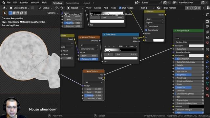Image resolution: width=210 pixels, height=118 pixels.
Task: Open the File menu
Action: (x=9, y=3)
